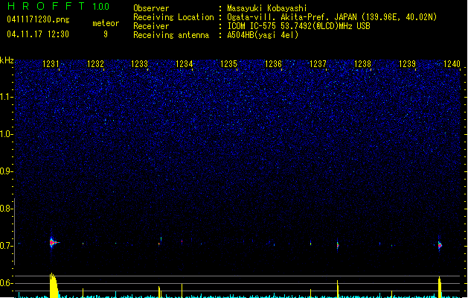468x298 pixels.
Task: Click the yellow power spike before 1234
Action: coord(182,291)
